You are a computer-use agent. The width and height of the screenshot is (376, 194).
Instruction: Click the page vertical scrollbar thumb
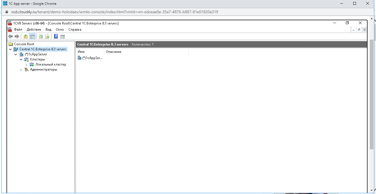(x=371, y=94)
